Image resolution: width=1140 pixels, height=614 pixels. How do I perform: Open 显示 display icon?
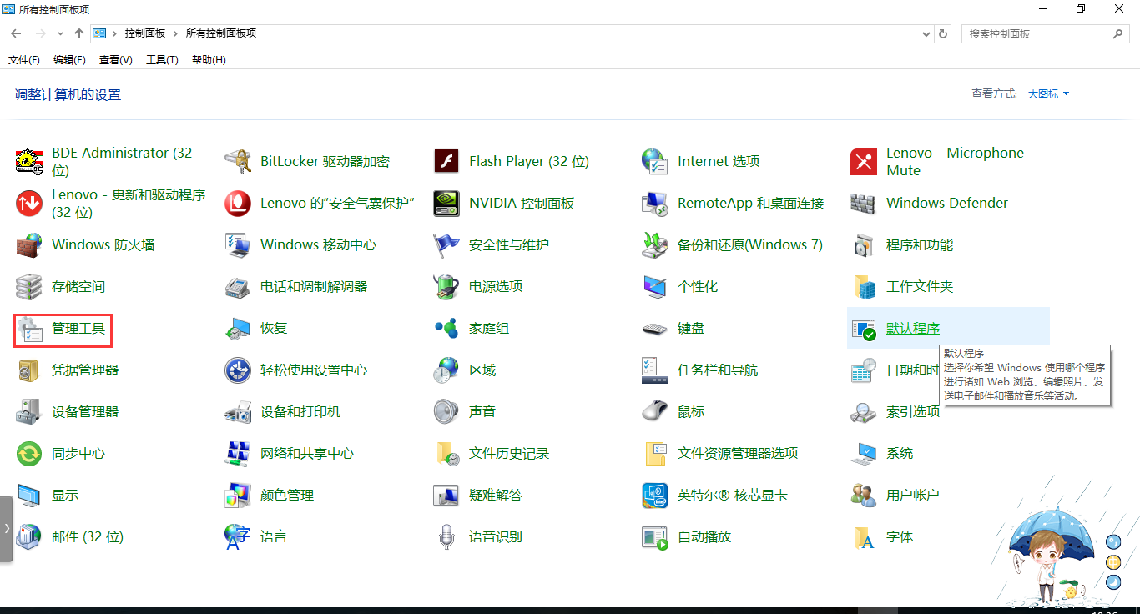point(29,495)
